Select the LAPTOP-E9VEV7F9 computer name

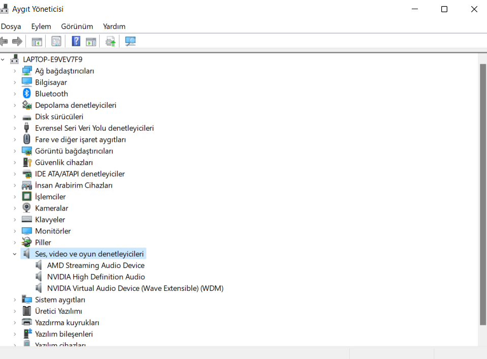(52, 59)
